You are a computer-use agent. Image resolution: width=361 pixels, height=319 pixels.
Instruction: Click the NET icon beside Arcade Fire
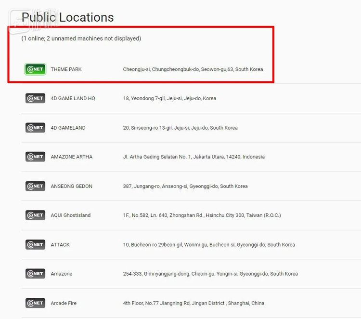tap(35, 303)
